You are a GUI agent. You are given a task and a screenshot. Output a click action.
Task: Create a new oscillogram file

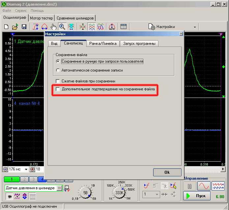(6, 27)
